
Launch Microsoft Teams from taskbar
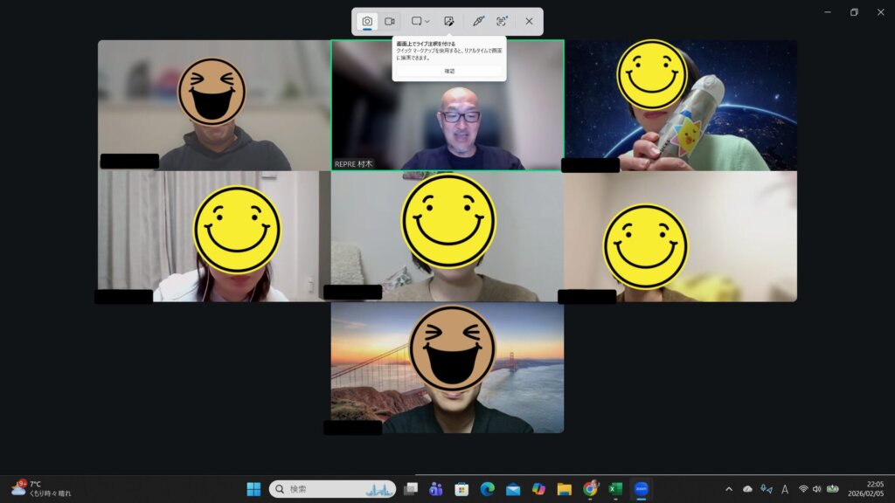(x=436, y=489)
